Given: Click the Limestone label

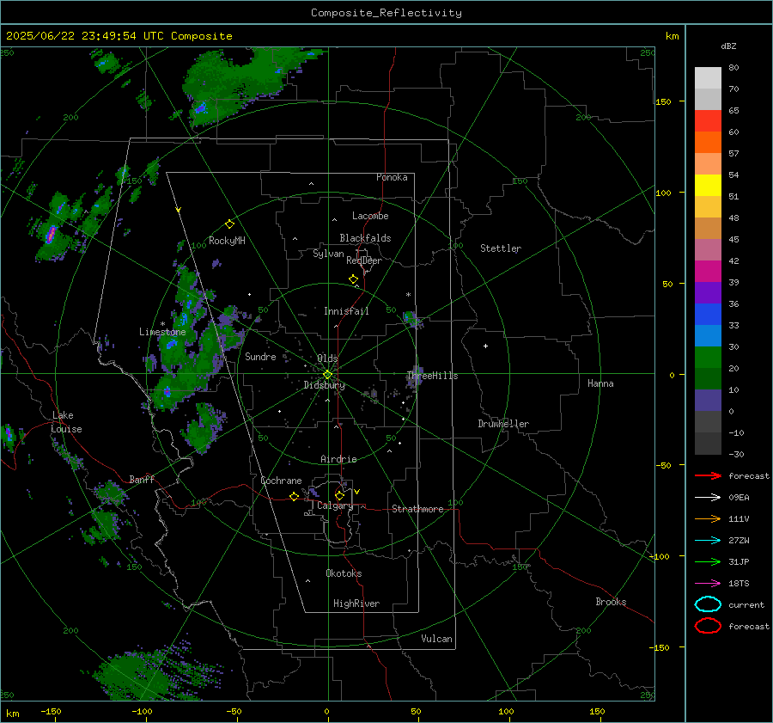Looking at the screenshot, I should click(x=162, y=332).
